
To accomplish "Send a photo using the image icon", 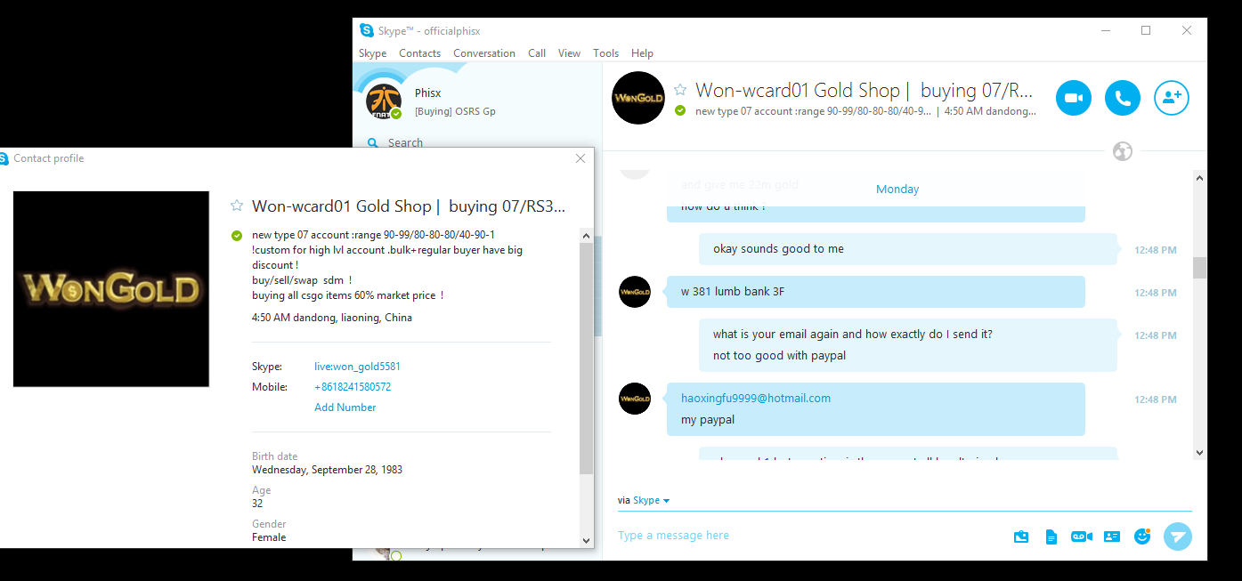I will (1021, 537).
